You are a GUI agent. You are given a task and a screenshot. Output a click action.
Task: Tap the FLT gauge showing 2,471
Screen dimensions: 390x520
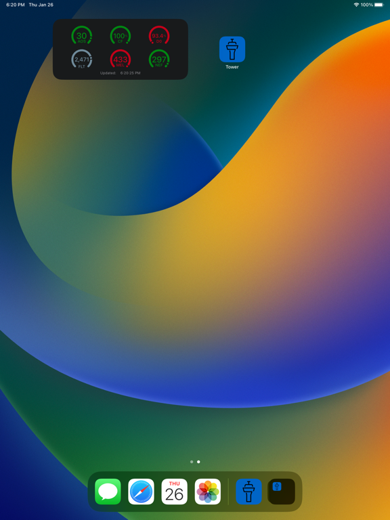(x=81, y=60)
